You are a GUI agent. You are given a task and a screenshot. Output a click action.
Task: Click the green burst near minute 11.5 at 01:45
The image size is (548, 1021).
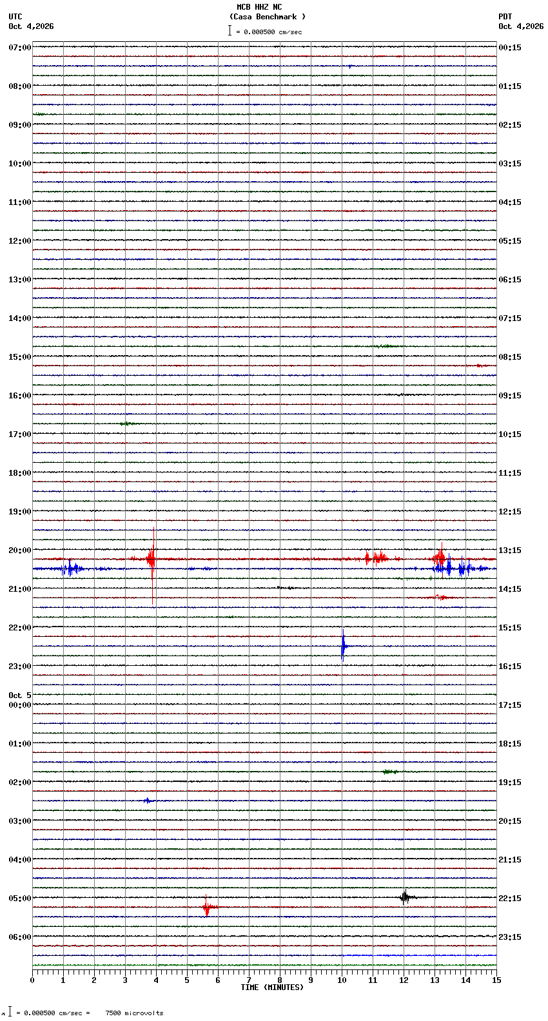click(x=389, y=772)
